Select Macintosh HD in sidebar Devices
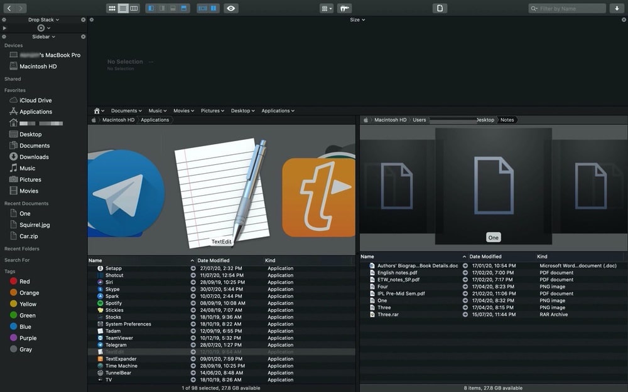This screenshot has height=392, width=628. (38, 66)
